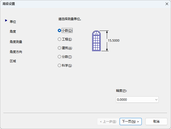Click the 高级设置 title bar text
The image size is (171, 129).
coord(9,4)
